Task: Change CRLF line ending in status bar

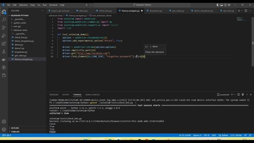Action: click(214, 135)
